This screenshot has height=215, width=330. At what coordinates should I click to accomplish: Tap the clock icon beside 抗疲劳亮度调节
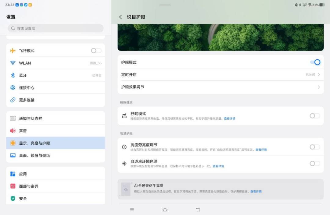click(124, 147)
